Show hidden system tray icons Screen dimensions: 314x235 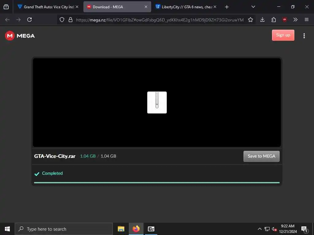pos(259,229)
